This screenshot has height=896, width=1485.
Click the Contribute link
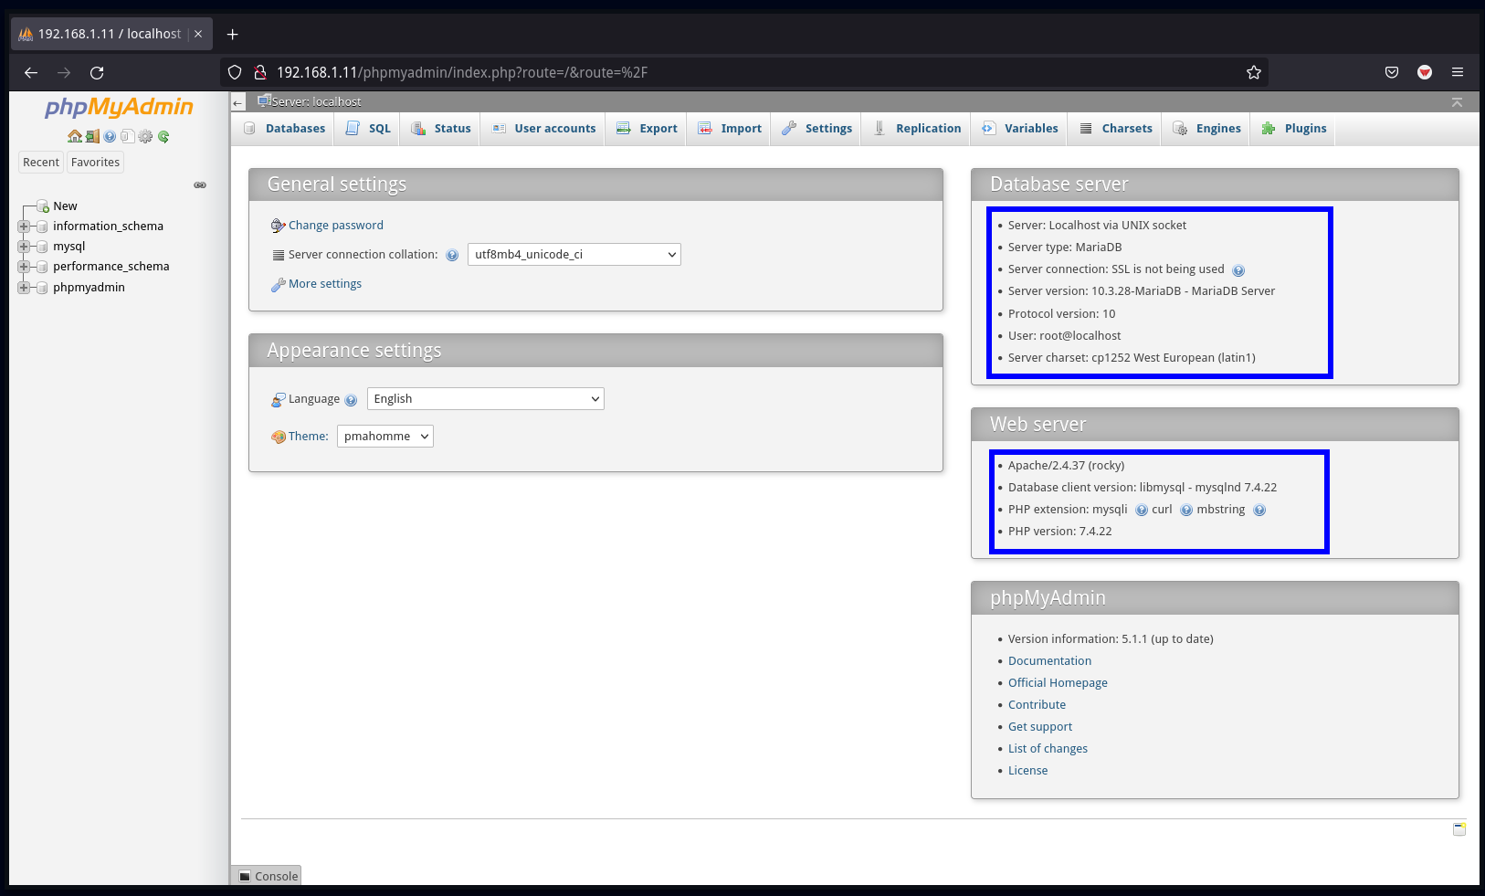(1037, 705)
